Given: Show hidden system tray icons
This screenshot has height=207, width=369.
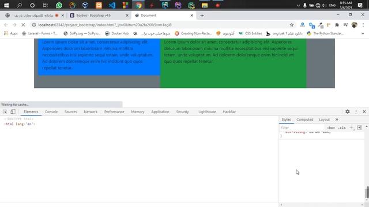Looking at the screenshot, I should click(x=298, y=5).
